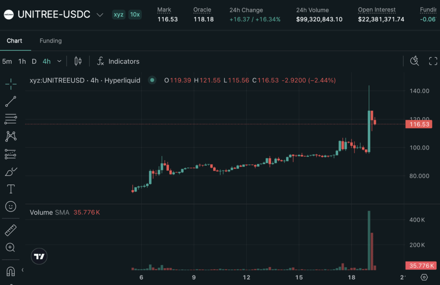Open the chart settings gear icon
This screenshot has width=440, height=285.
424,277
